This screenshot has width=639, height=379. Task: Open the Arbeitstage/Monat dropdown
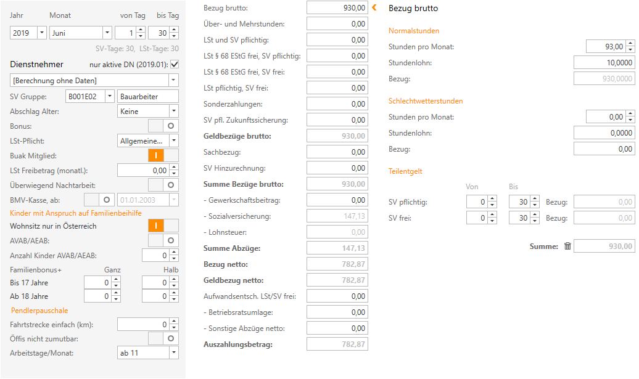tap(173, 353)
